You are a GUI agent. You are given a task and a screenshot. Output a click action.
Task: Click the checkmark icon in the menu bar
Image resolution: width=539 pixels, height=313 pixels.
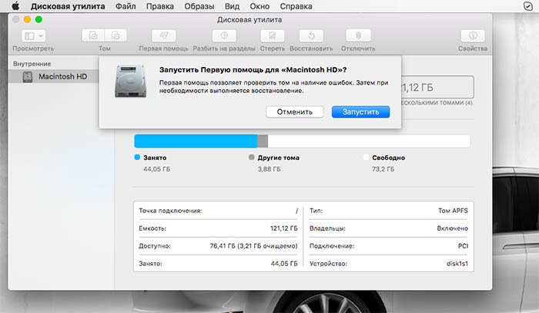528,6
